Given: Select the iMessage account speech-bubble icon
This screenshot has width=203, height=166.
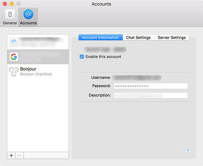Looking at the screenshot, I should click(x=14, y=42).
